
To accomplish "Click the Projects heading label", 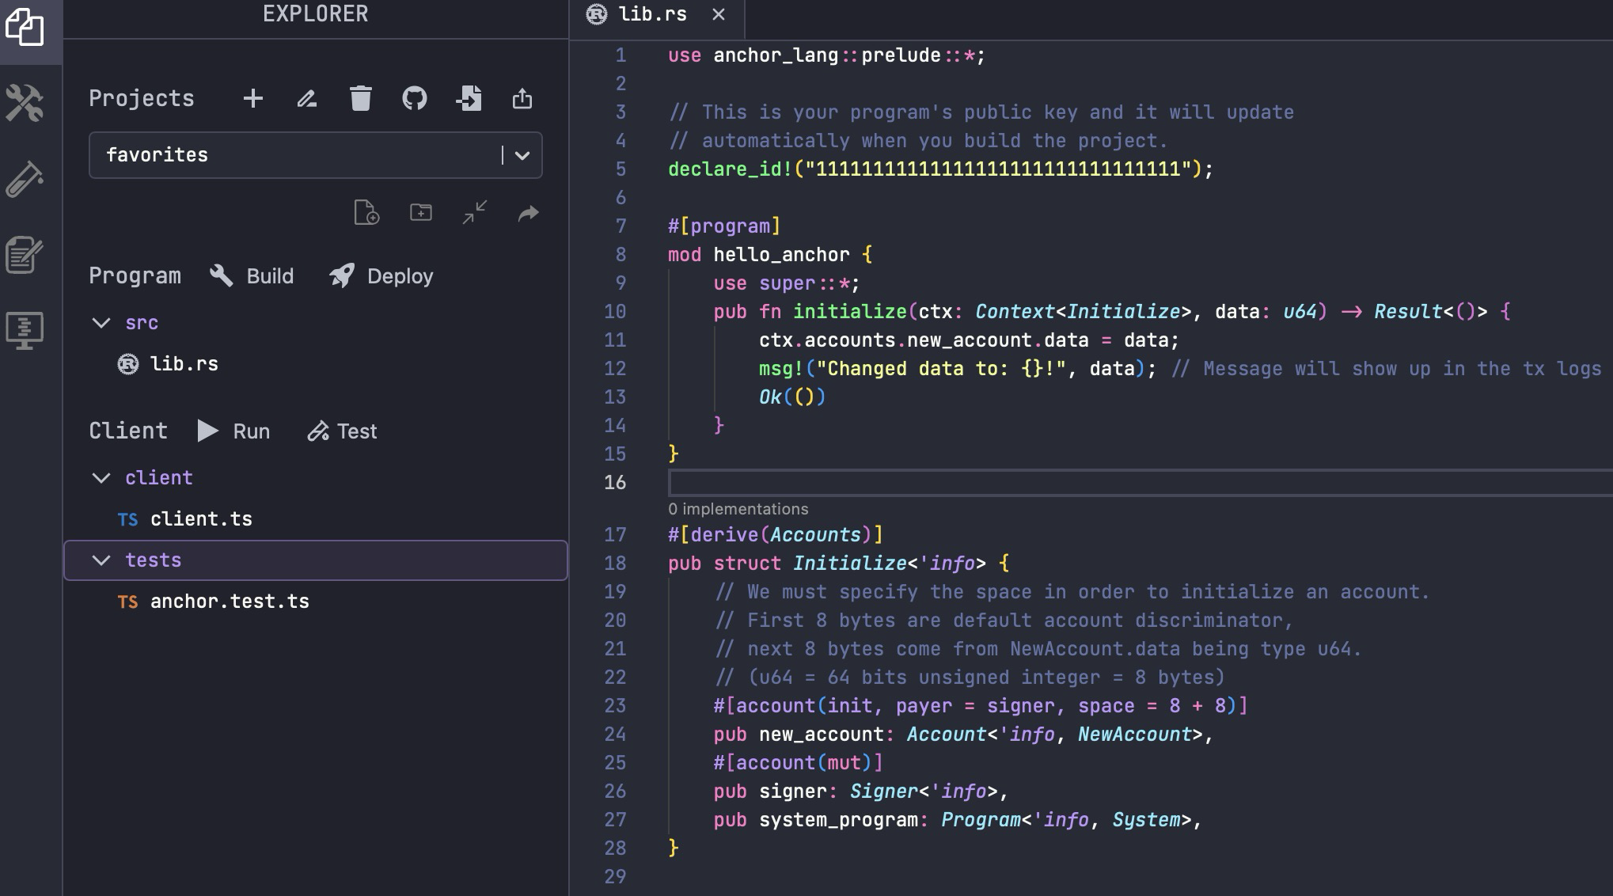I will [142, 98].
